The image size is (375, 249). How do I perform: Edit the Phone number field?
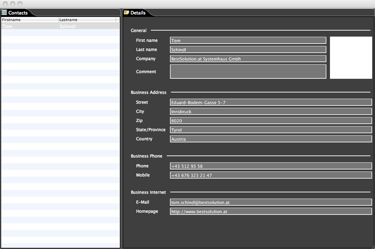[271, 166]
